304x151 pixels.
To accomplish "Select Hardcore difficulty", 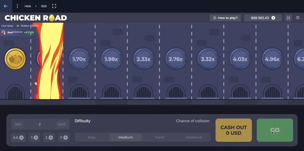I will pos(193,138).
